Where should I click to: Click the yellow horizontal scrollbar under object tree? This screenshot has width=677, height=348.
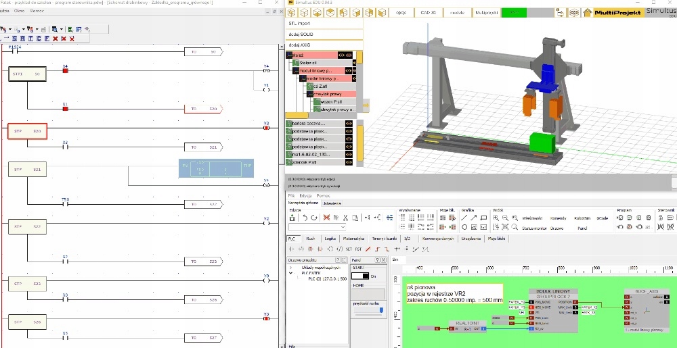pyautogui.click(x=297, y=116)
